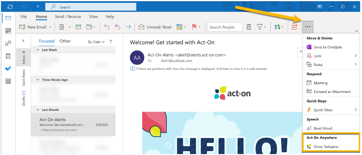Reverse sort order with the up arrow

pyautogui.click(x=111, y=42)
